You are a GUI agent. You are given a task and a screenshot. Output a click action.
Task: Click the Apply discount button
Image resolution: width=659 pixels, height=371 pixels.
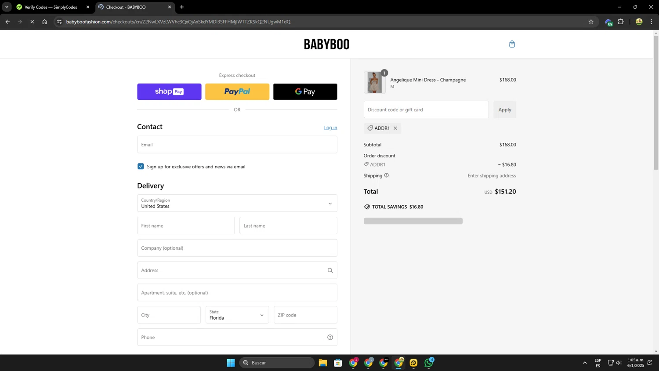505,109
